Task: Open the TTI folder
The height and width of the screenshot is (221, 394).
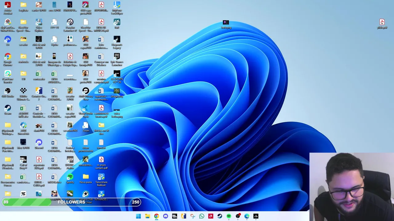Action: tap(23, 76)
